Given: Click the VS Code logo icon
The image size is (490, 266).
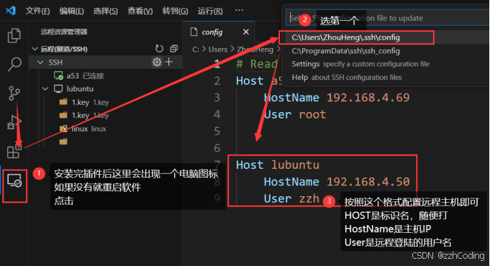Looking at the screenshot, I should click(11, 11).
